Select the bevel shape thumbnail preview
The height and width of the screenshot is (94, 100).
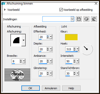click(x=16, y=40)
